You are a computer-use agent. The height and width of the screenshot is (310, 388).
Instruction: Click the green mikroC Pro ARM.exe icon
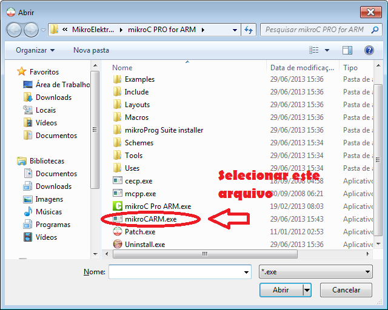pos(117,206)
